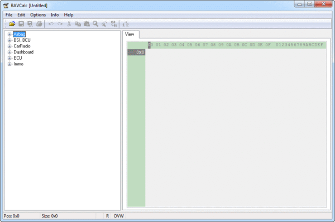
Task: Click the Open file folder icon
Action: (x=12, y=23)
